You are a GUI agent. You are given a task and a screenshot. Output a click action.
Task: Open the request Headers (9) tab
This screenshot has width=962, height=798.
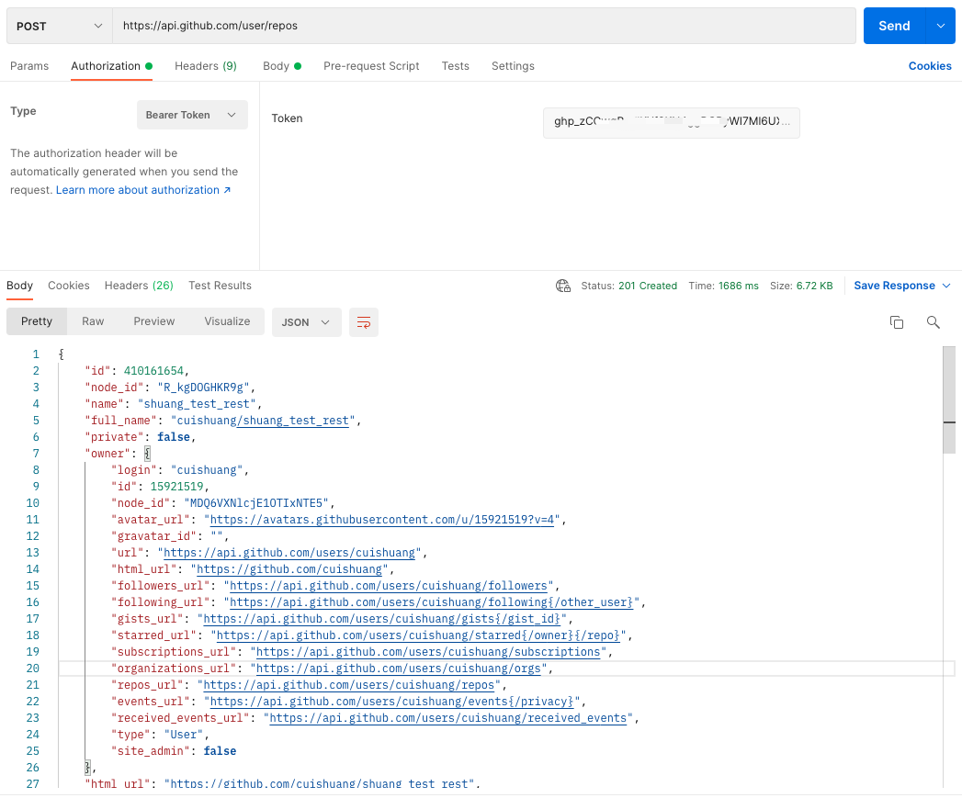click(x=206, y=66)
